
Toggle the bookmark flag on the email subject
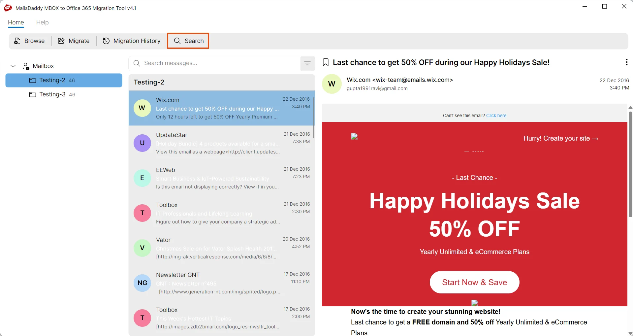coord(326,62)
